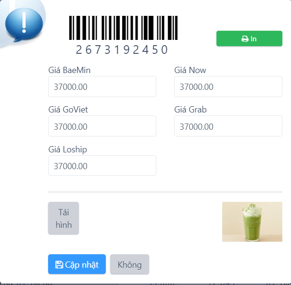Print the barcode using In button text
Image resolution: width=291 pixels, height=285 pixels.
click(x=253, y=39)
